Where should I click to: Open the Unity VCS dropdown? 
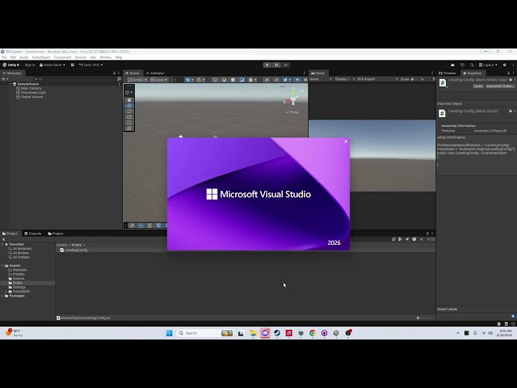tap(90, 65)
